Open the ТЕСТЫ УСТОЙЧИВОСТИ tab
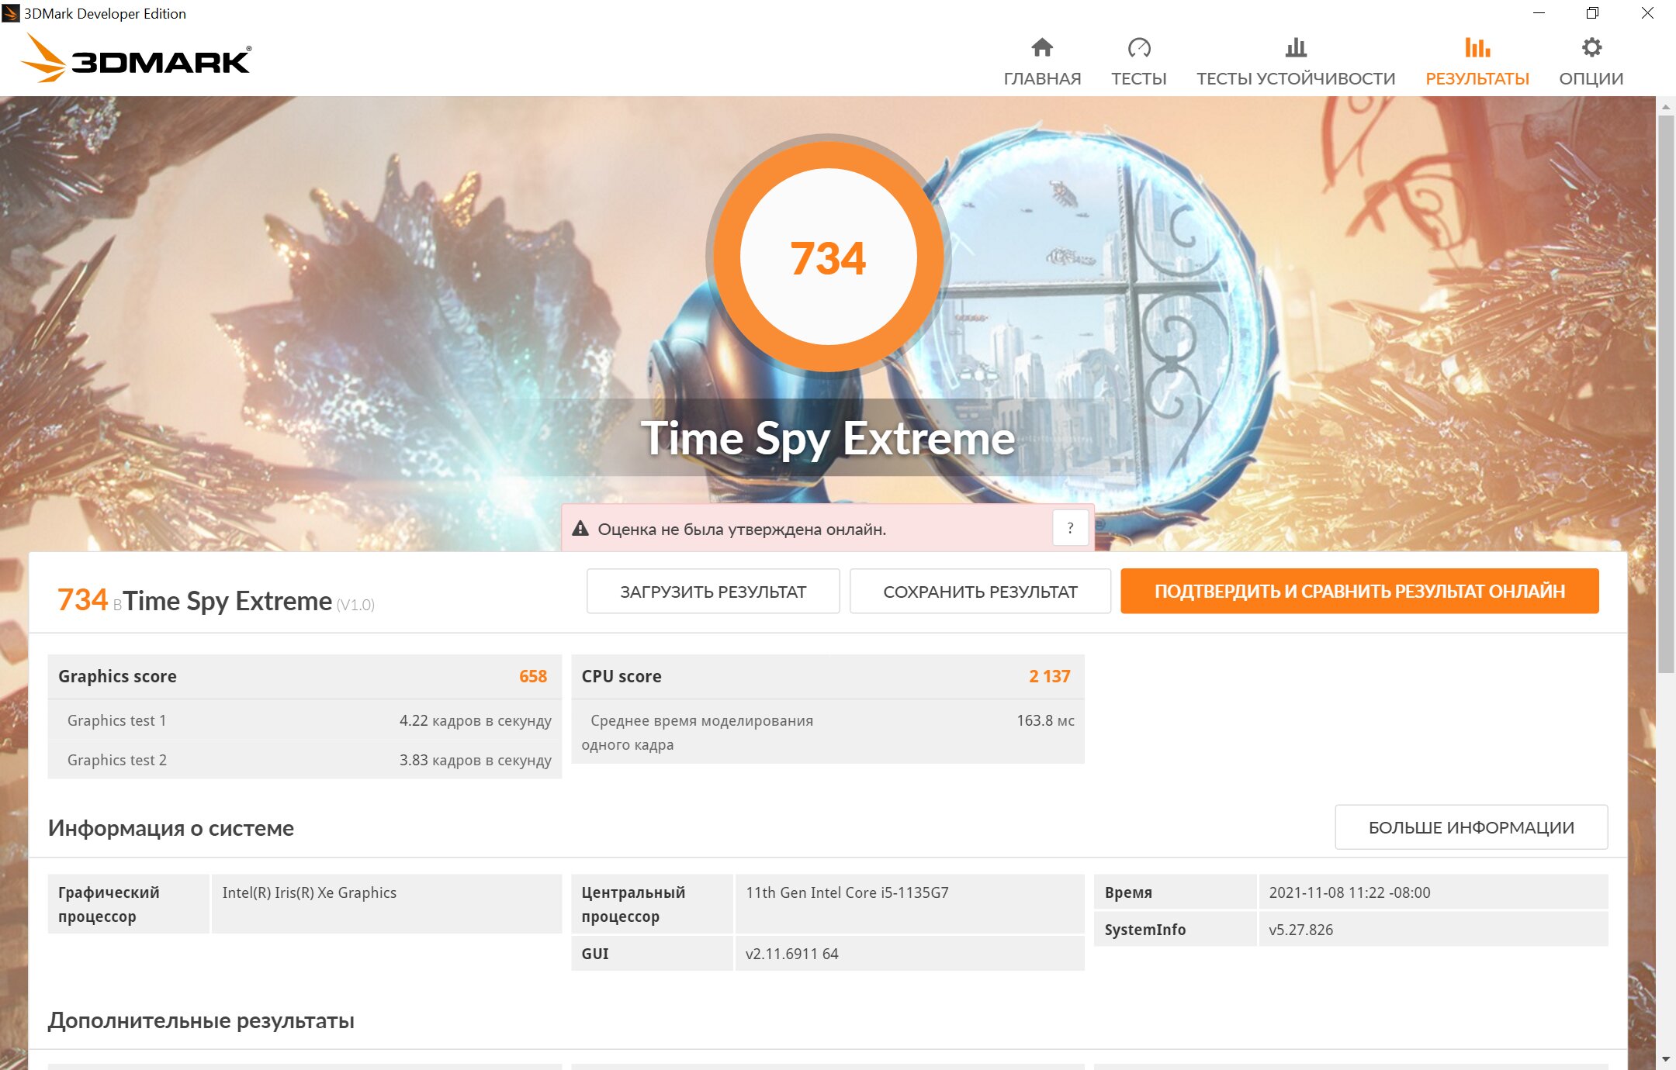 point(1295,78)
